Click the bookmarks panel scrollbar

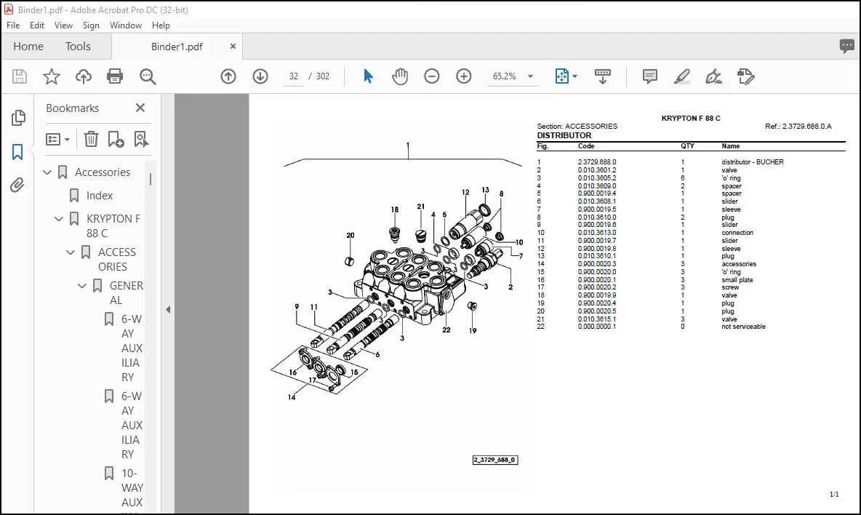click(x=151, y=180)
